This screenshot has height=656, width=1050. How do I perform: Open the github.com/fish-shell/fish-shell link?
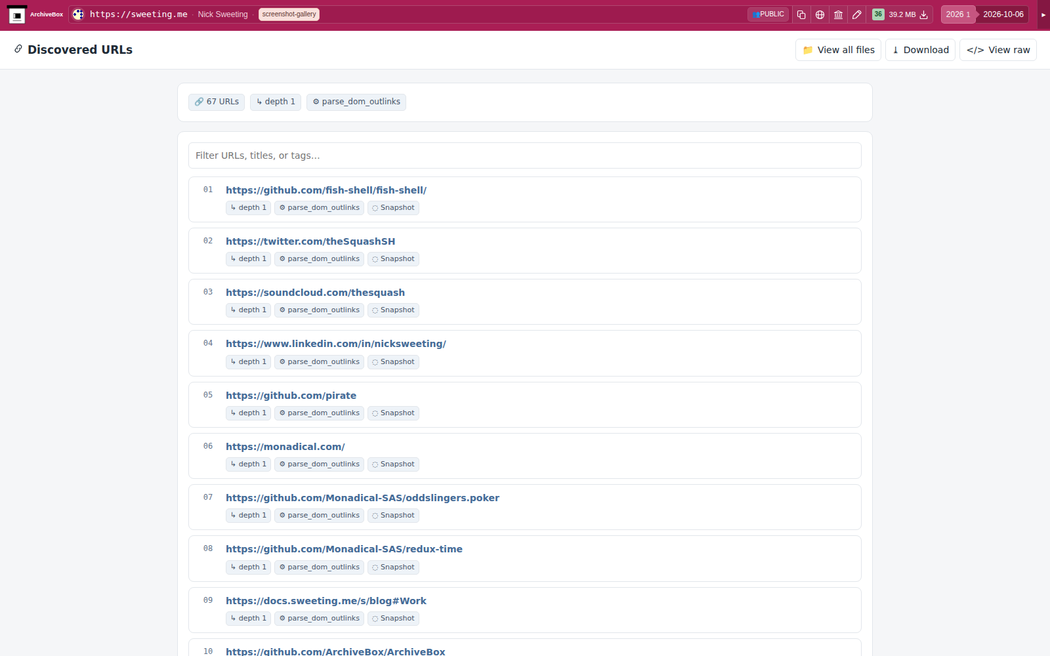[x=326, y=190]
